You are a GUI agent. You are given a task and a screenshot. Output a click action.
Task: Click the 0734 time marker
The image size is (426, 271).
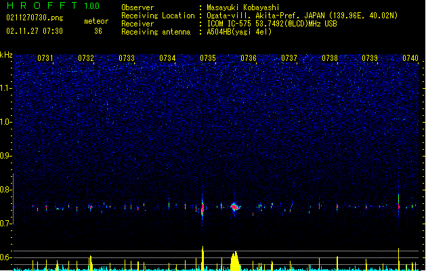pyautogui.click(x=167, y=58)
